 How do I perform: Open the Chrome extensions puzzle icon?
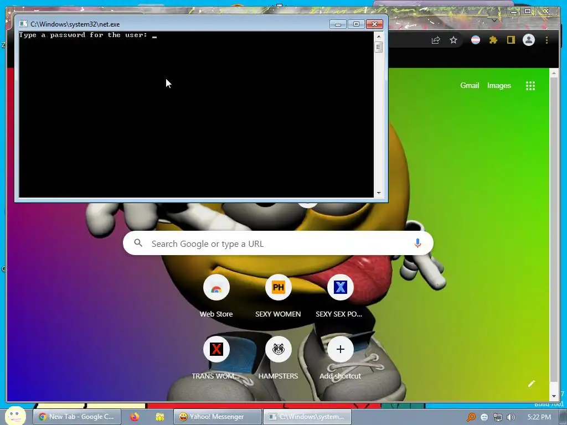493,40
